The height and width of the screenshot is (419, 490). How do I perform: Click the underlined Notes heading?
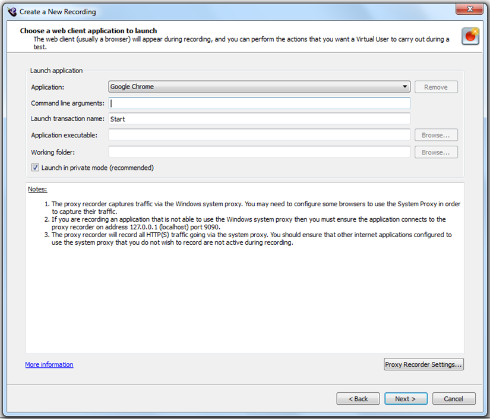(x=37, y=189)
